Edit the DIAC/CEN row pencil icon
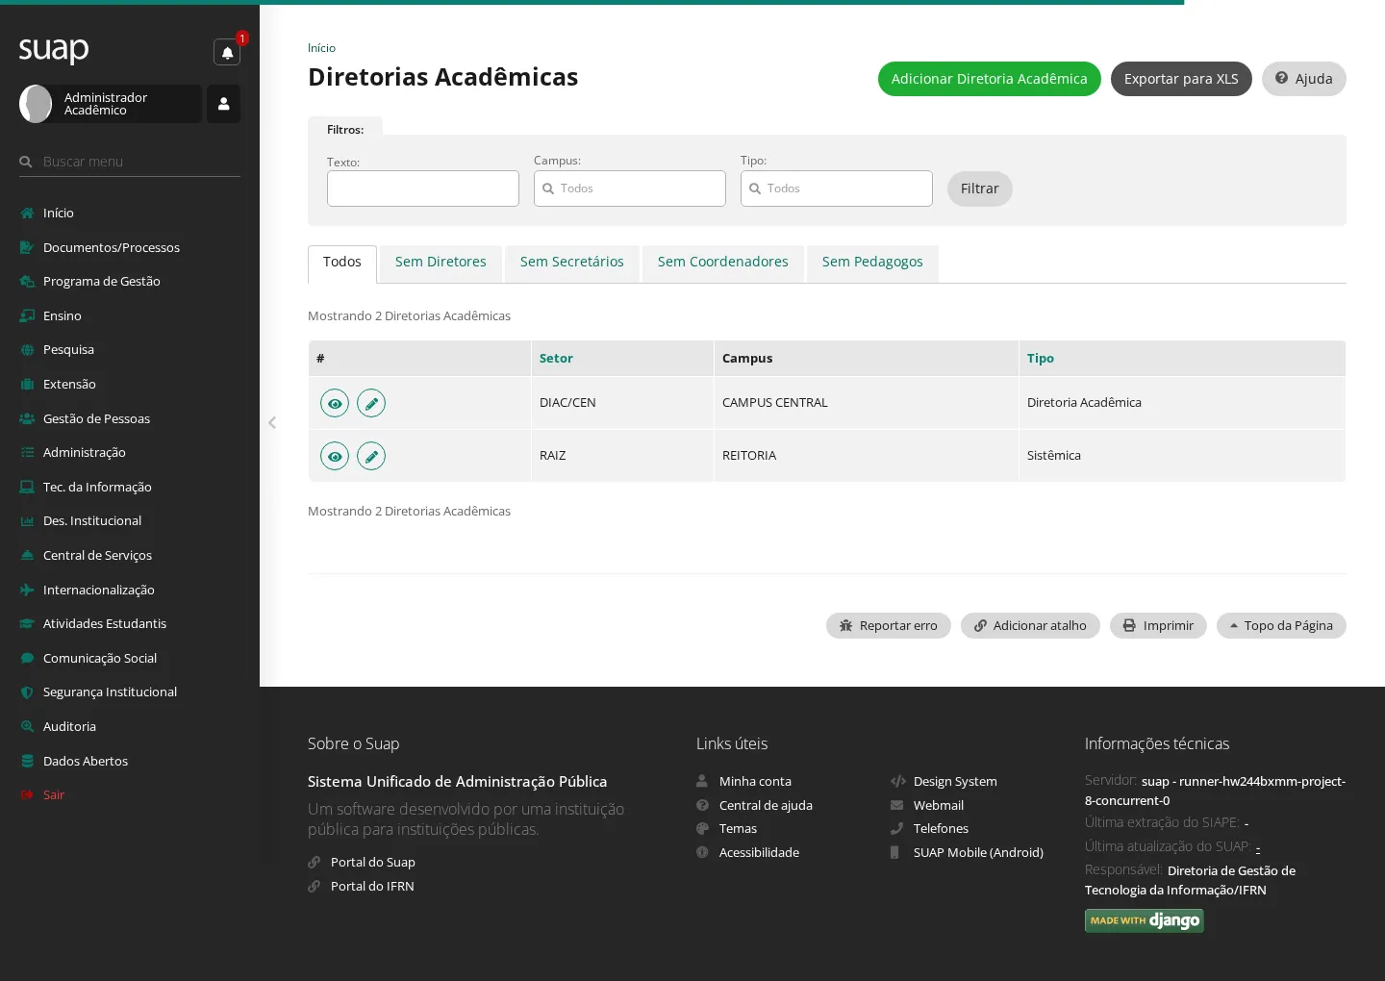 click(x=371, y=404)
